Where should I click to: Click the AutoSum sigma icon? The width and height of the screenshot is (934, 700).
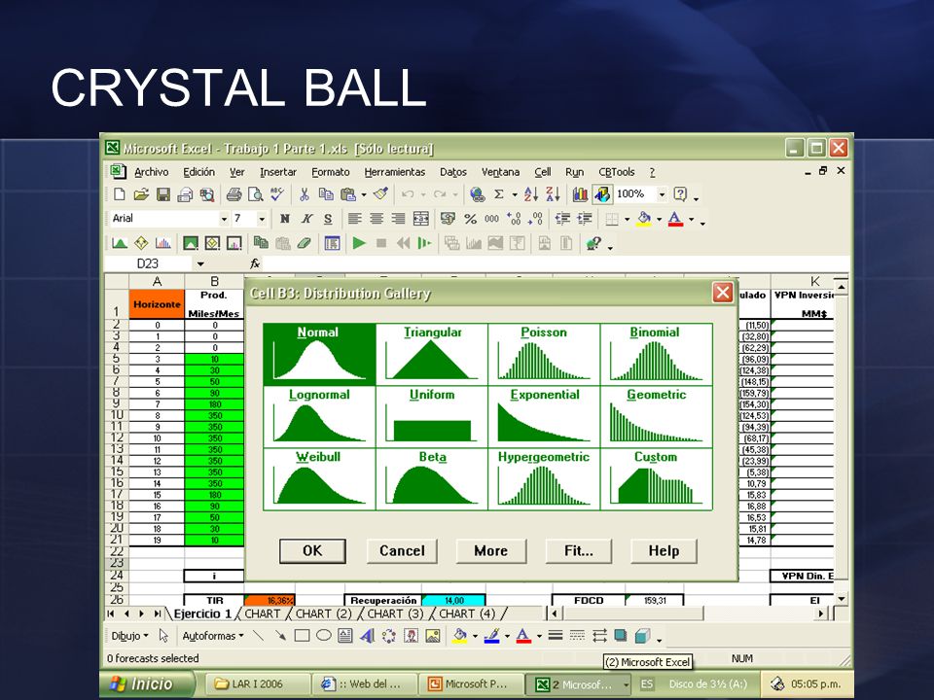click(499, 194)
